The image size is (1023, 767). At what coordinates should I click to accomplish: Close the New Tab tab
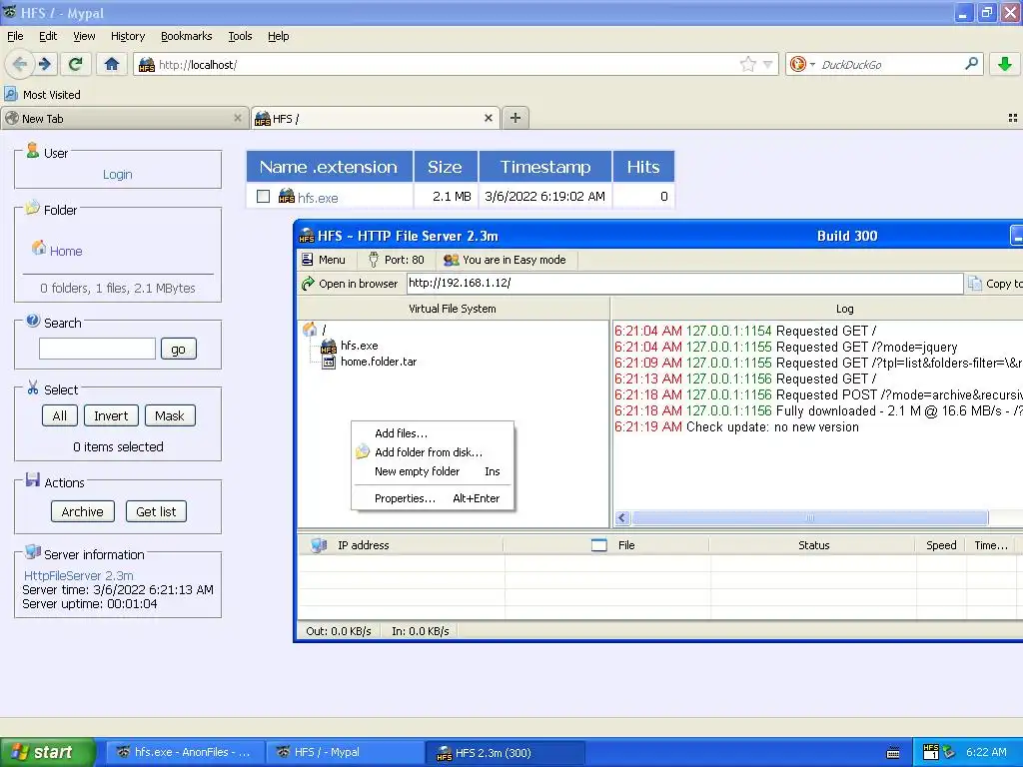pos(238,118)
